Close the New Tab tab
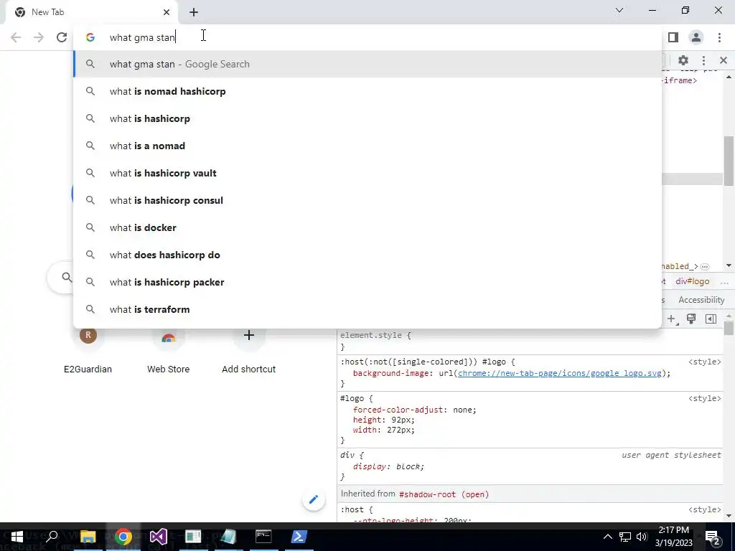Image resolution: width=735 pixels, height=551 pixels. 167,12
